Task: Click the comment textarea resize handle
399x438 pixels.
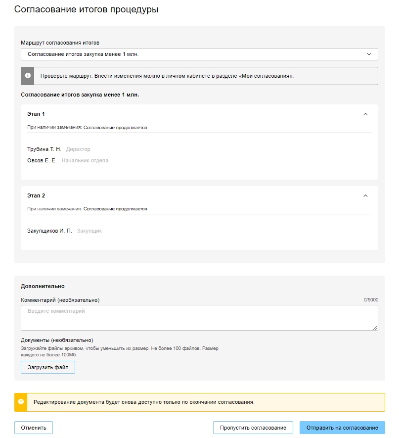Action: coord(376,328)
